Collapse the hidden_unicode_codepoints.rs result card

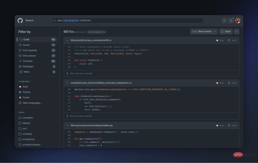coord(67,83)
